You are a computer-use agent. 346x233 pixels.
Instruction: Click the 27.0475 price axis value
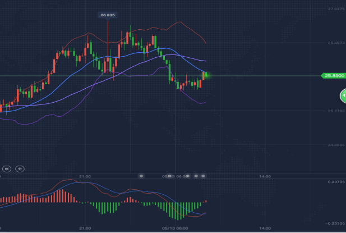tap(336, 9)
